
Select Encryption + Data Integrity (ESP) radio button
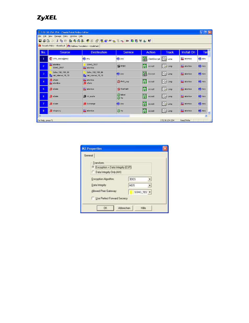click(93, 167)
